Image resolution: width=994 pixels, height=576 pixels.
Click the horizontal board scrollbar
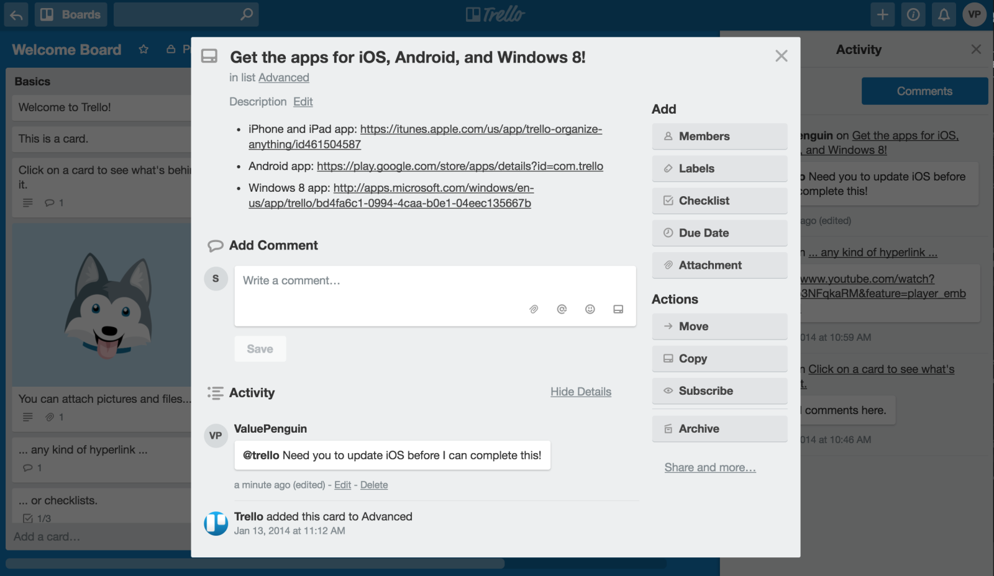pos(255,564)
